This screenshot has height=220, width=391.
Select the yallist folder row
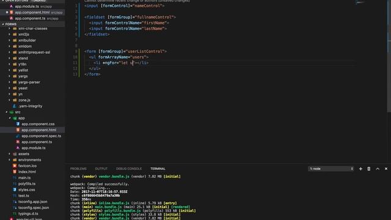pos(32,70)
